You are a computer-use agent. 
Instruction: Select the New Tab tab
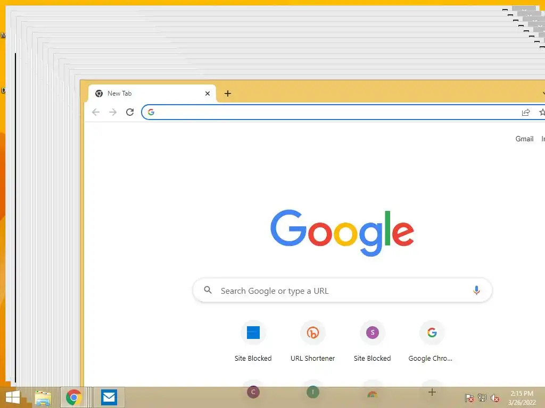[152, 93]
